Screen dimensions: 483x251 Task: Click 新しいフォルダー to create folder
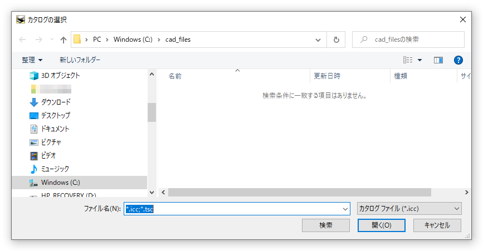coord(80,60)
